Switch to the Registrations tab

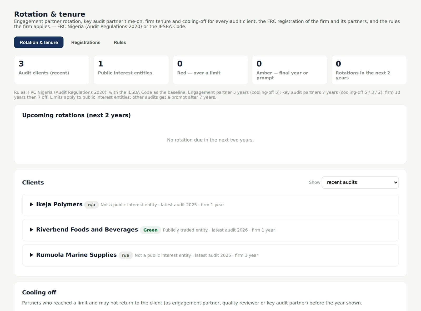86,42
